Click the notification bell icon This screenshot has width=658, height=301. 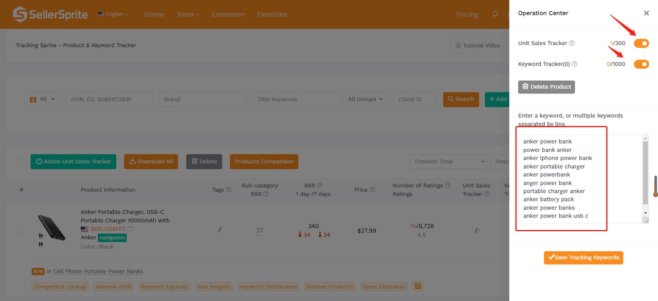[x=496, y=14]
